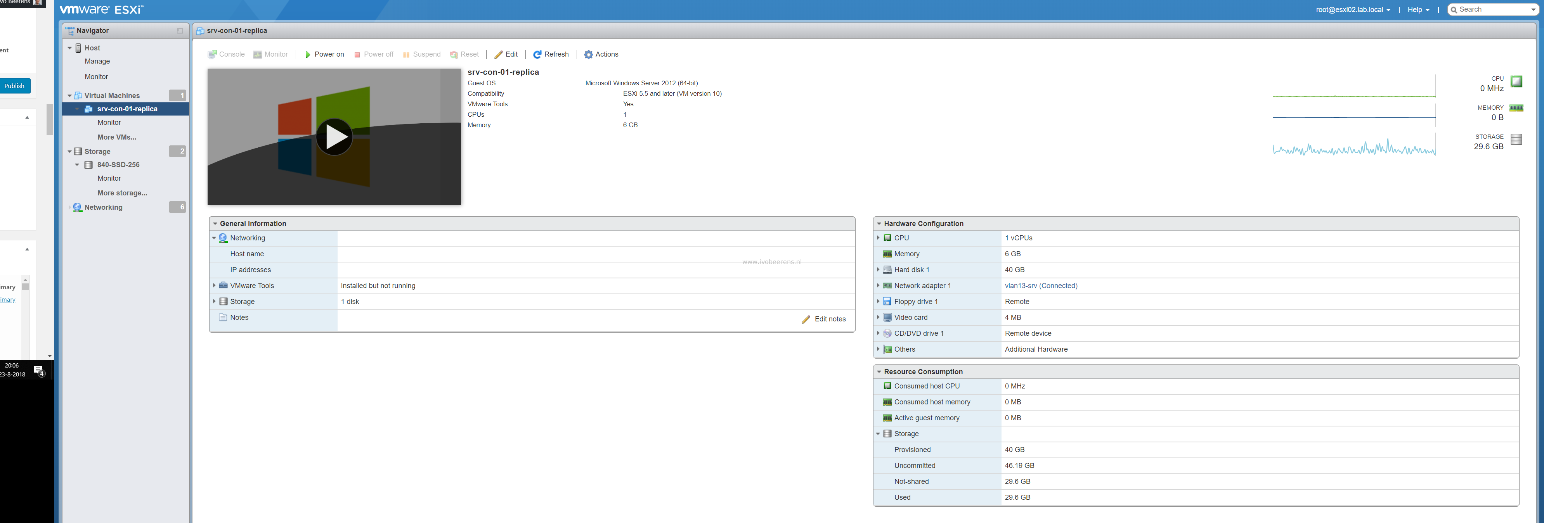Click the CD/DVD drive 1 icon
This screenshot has height=523, width=1544.
tap(887, 333)
